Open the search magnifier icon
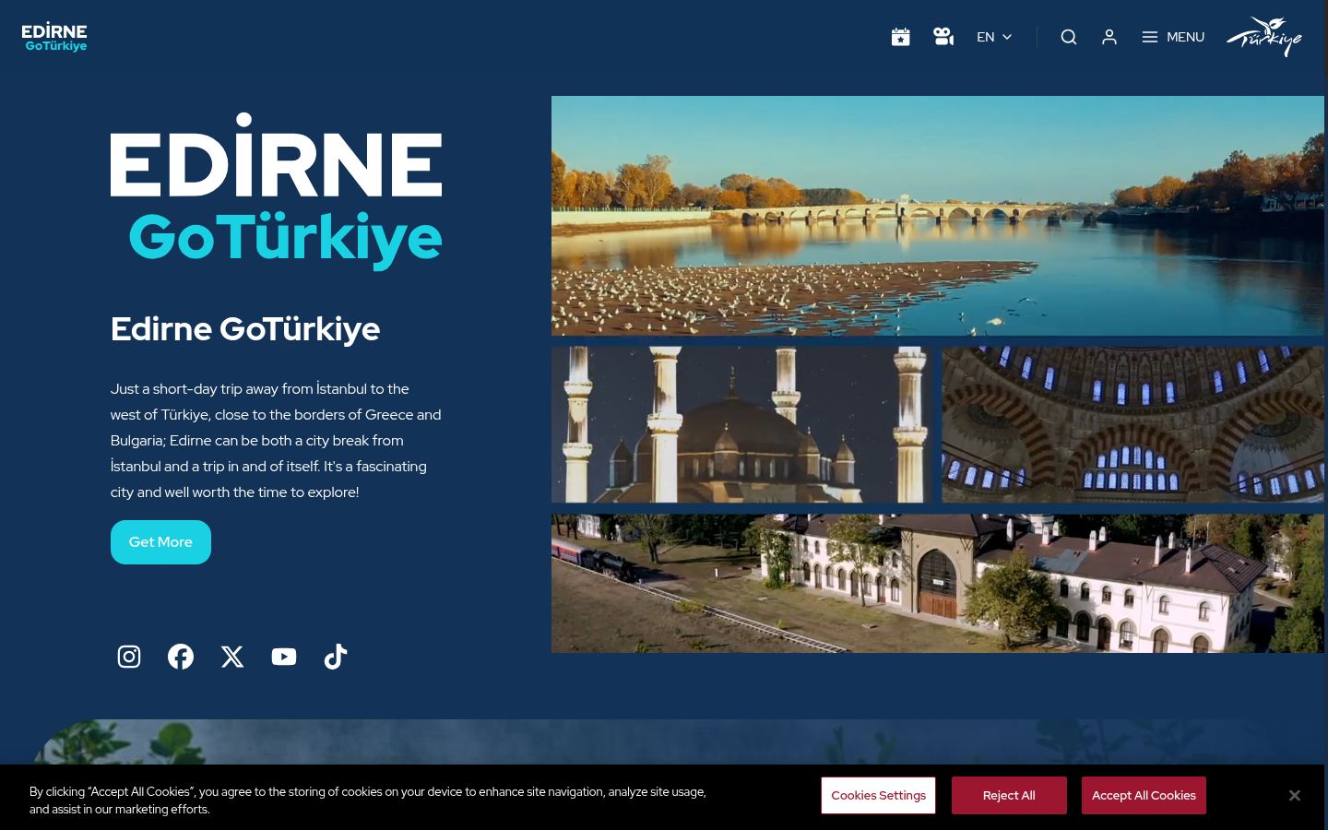The height and width of the screenshot is (830, 1328). (1069, 37)
